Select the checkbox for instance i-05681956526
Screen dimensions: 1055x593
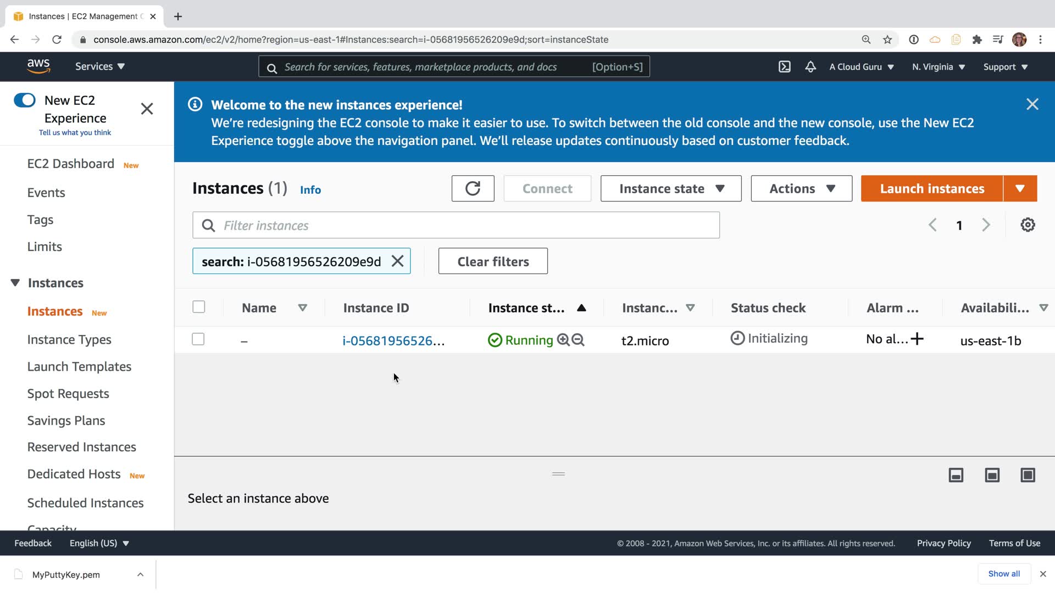click(198, 339)
